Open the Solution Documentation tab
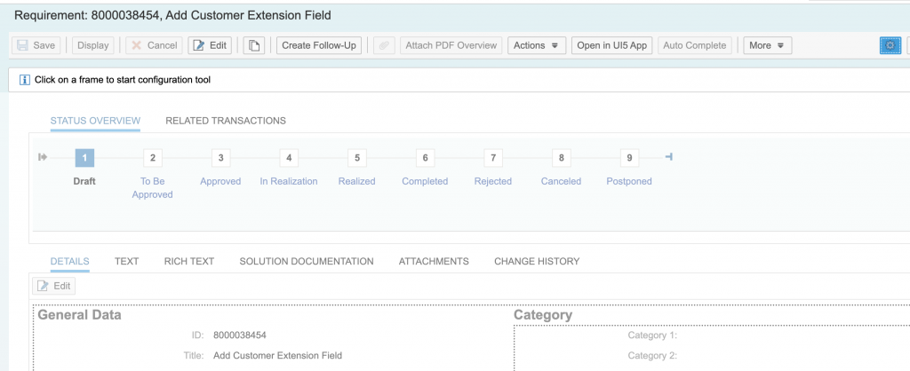The image size is (910, 371). click(307, 262)
